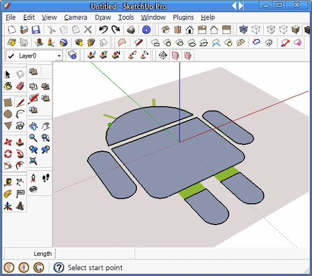Viewport: 312px width, 276px height.
Task: Click the help question mark icon
Action: tap(59, 268)
